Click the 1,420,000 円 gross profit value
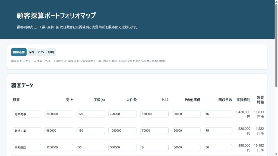Screen dimensions: 278x156 click(x=243, y=114)
